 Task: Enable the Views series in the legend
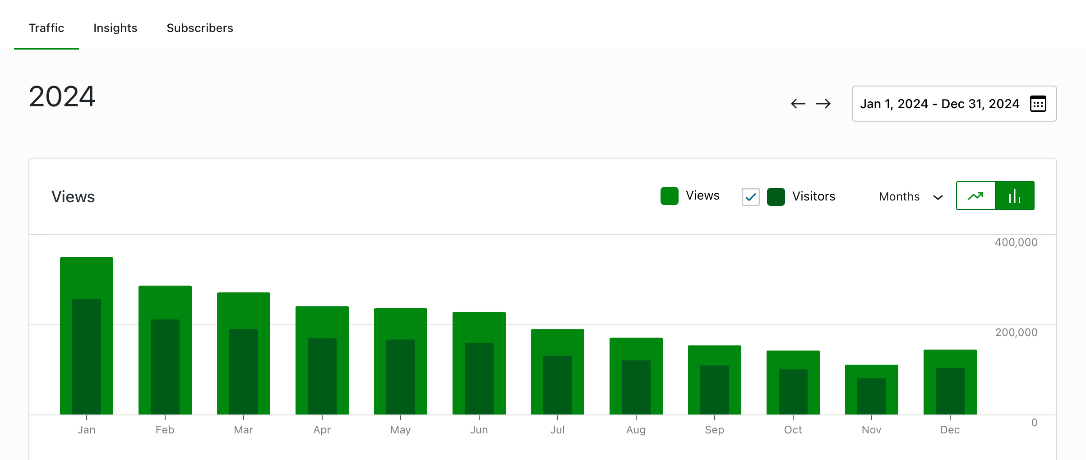click(669, 196)
